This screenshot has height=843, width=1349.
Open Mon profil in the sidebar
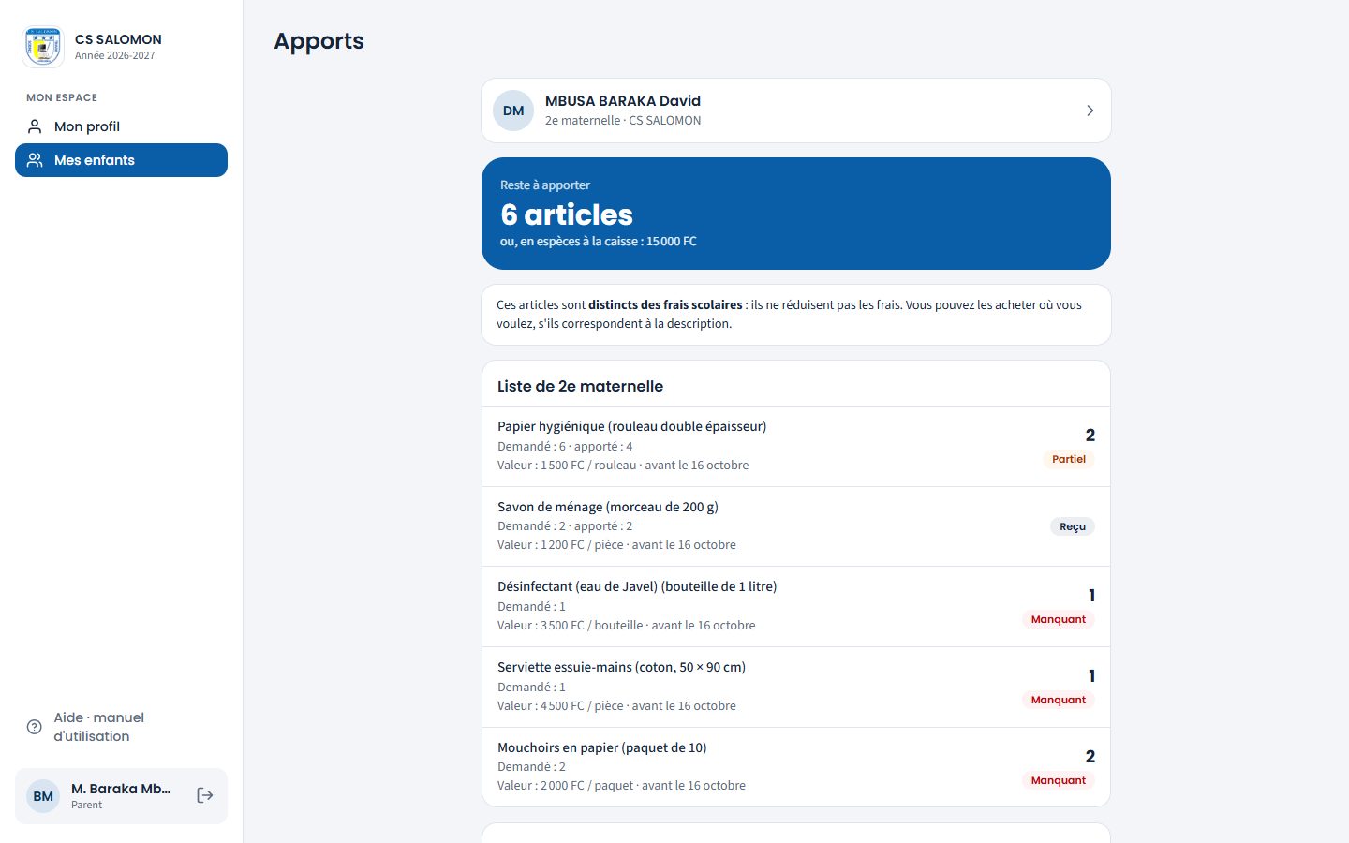click(x=121, y=126)
